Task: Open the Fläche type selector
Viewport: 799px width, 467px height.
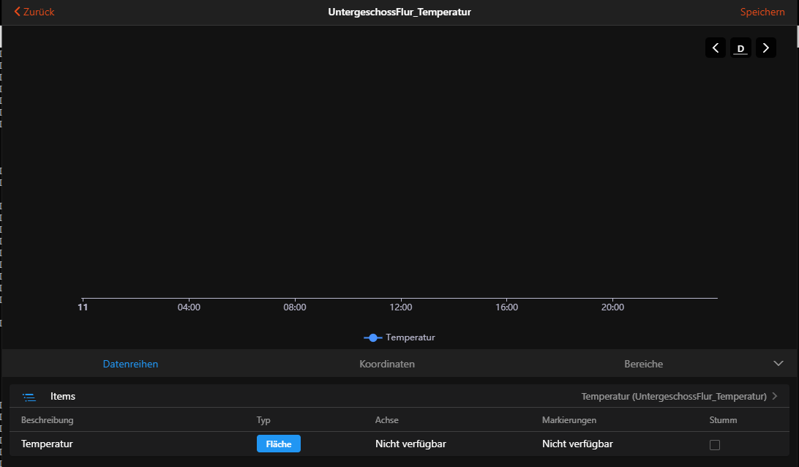Action: 278,444
